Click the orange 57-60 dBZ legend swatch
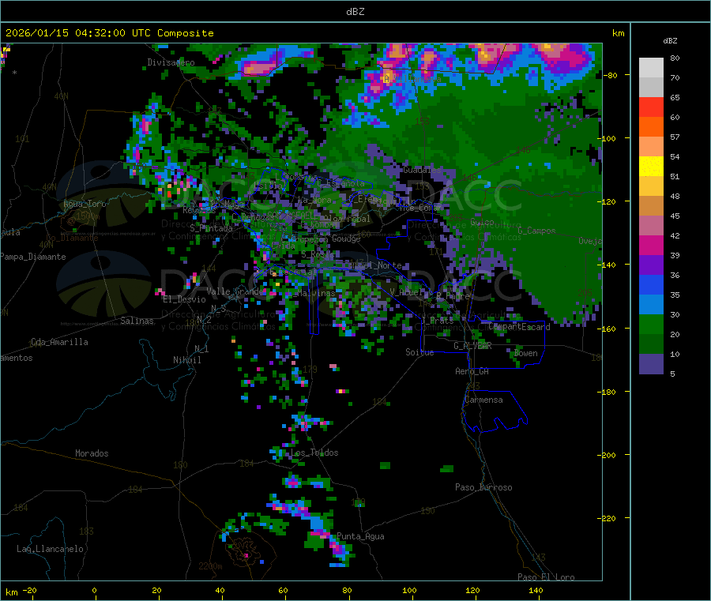 (651, 127)
